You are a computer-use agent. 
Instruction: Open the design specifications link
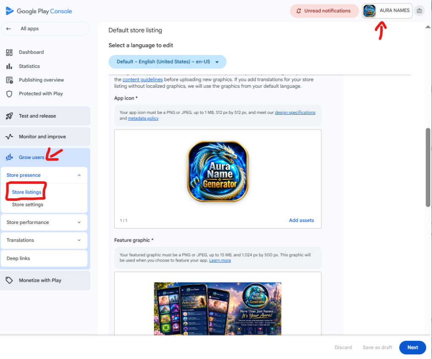[295, 112]
